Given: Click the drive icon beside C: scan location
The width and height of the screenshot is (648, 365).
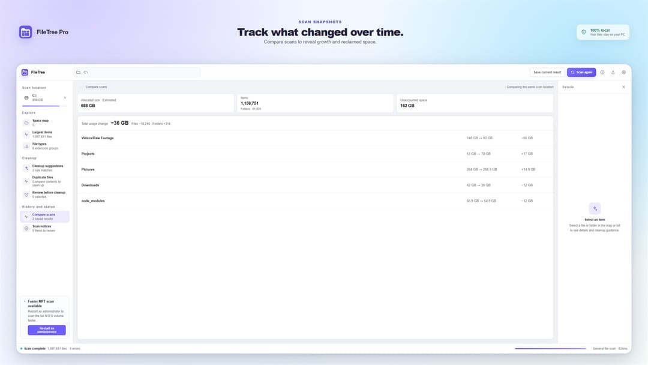Looking at the screenshot, I should pos(26,98).
